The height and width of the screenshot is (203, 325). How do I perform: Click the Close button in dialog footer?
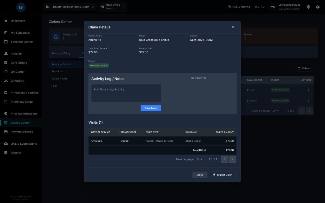(x=200, y=175)
